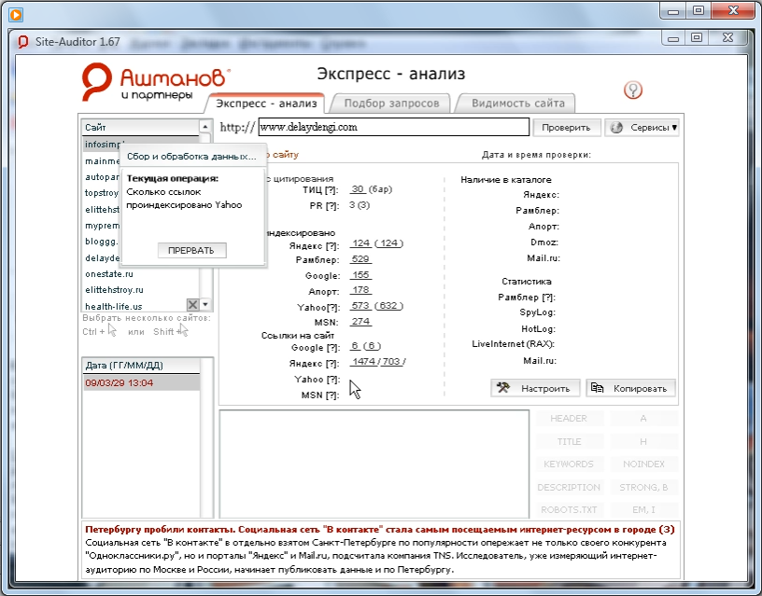Image resolution: width=762 pixels, height=596 pixels.
Task: Open the Подбор запросов tab
Action: pos(391,104)
